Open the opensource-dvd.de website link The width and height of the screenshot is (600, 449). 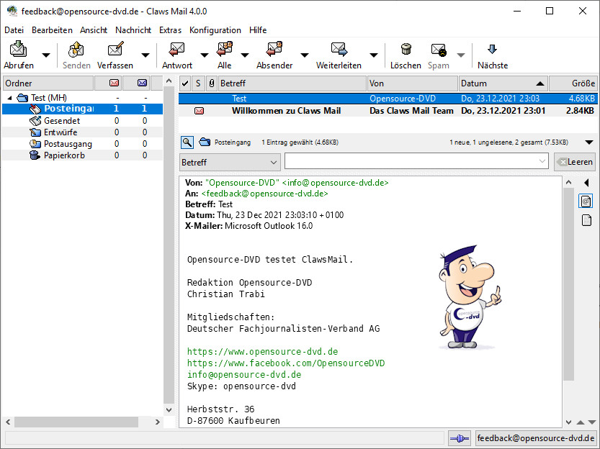(x=262, y=352)
